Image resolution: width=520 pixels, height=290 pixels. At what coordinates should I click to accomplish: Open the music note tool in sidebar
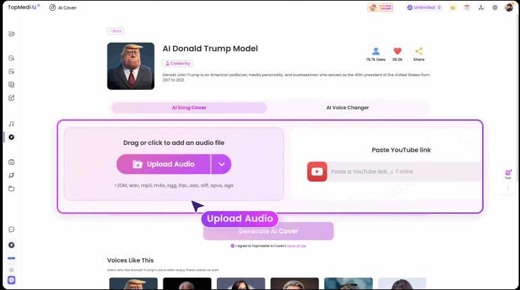click(11, 124)
